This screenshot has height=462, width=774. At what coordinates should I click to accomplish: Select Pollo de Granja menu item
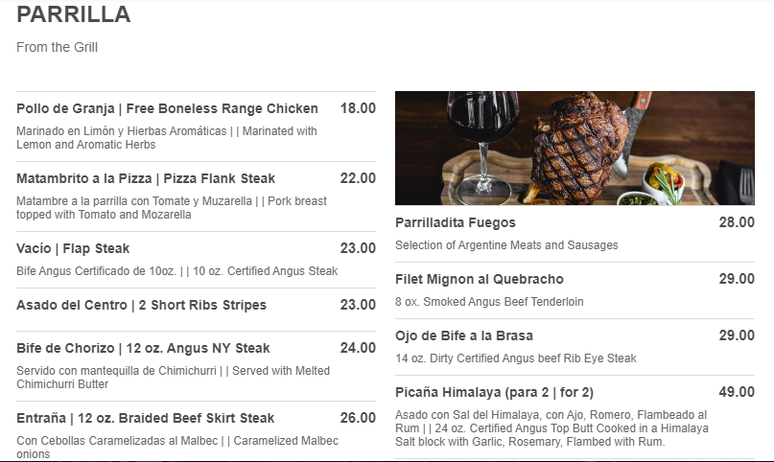click(x=167, y=108)
